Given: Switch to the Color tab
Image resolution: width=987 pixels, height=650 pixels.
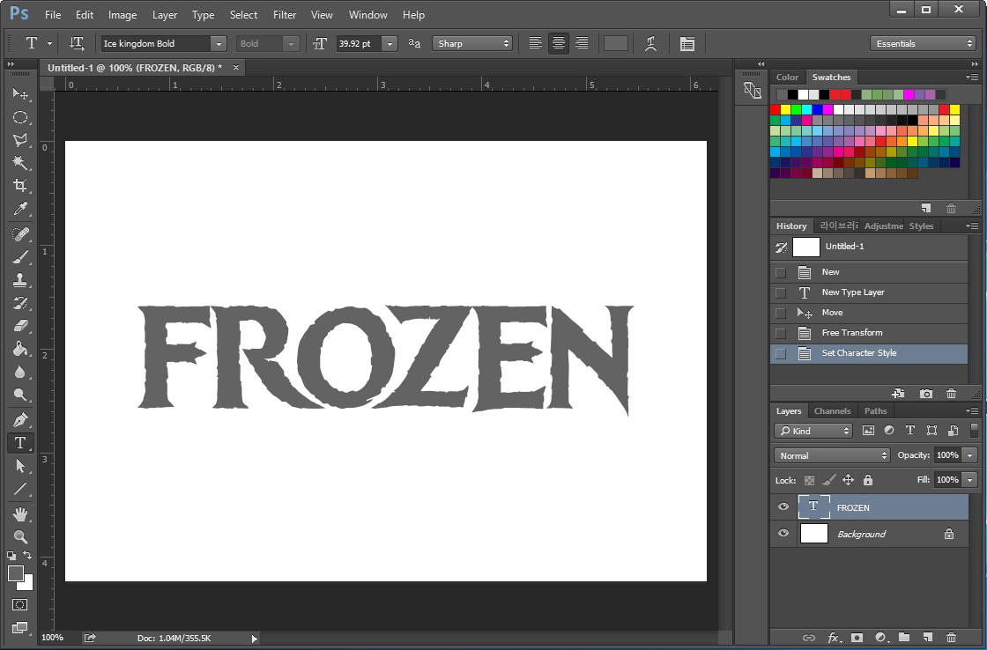Looking at the screenshot, I should point(787,77).
